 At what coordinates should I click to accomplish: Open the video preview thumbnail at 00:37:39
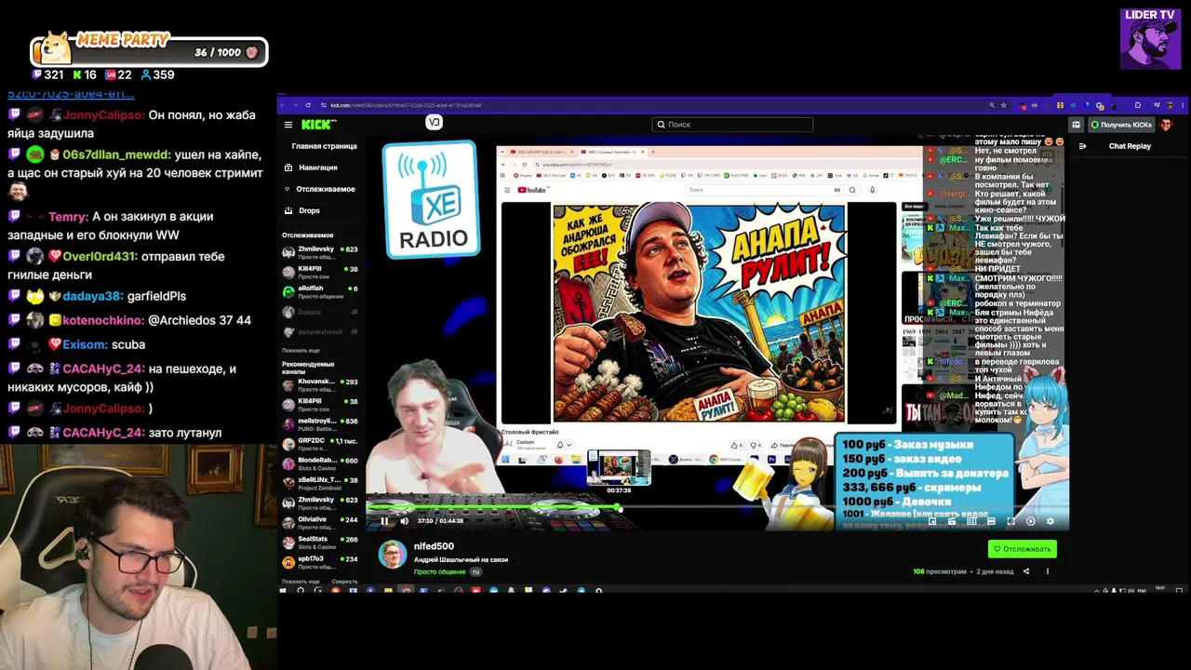click(x=619, y=469)
